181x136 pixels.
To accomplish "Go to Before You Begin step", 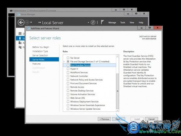I will (x=41, y=47).
